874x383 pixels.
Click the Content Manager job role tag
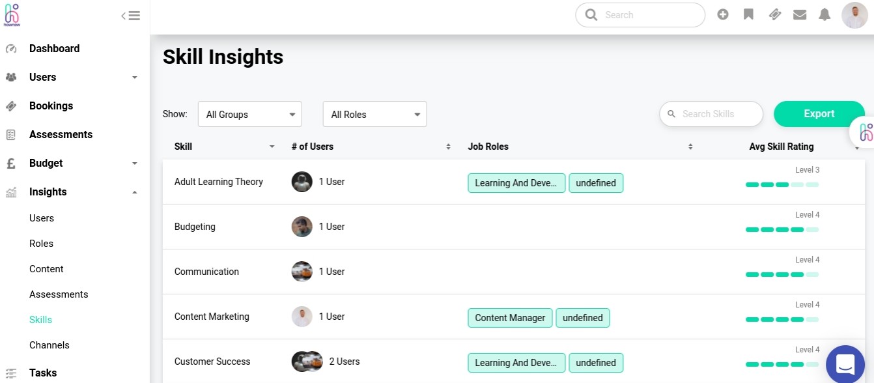pyautogui.click(x=510, y=318)
